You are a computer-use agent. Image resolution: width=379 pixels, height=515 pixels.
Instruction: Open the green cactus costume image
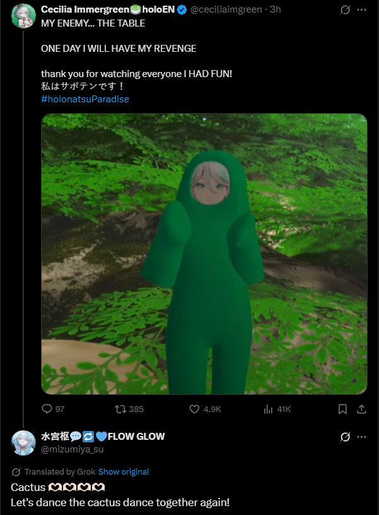click(204, 254)
